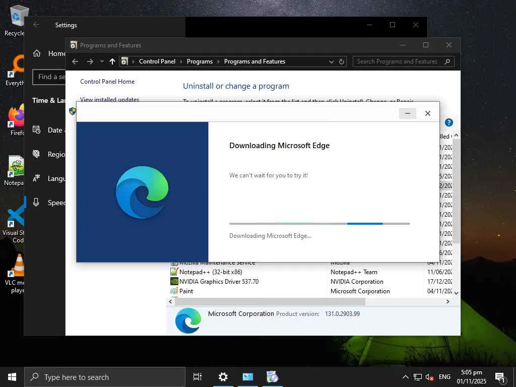
Task: Open Recycle Bin desktop icon
Action: pos(15,21)
